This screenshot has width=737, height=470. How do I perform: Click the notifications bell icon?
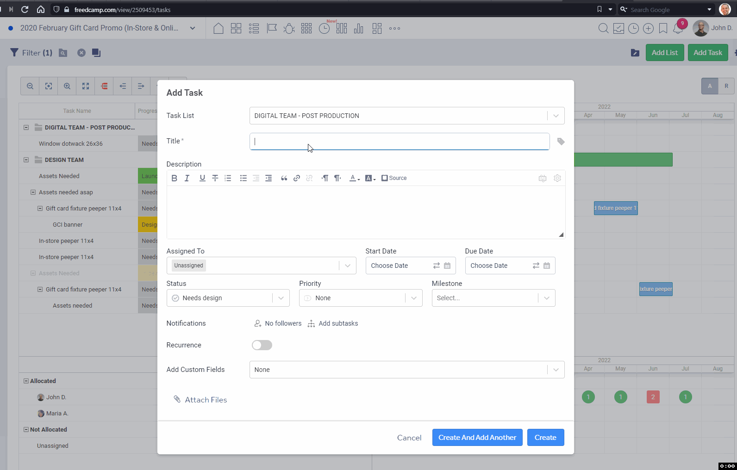[x=678, y=29]
